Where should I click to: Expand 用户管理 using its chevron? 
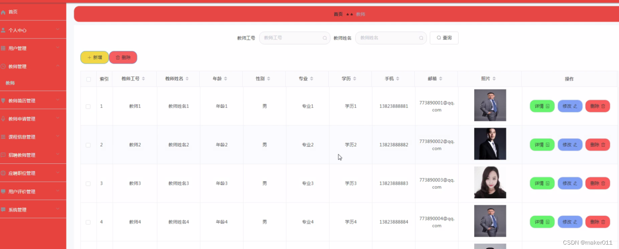coord(58,48)
